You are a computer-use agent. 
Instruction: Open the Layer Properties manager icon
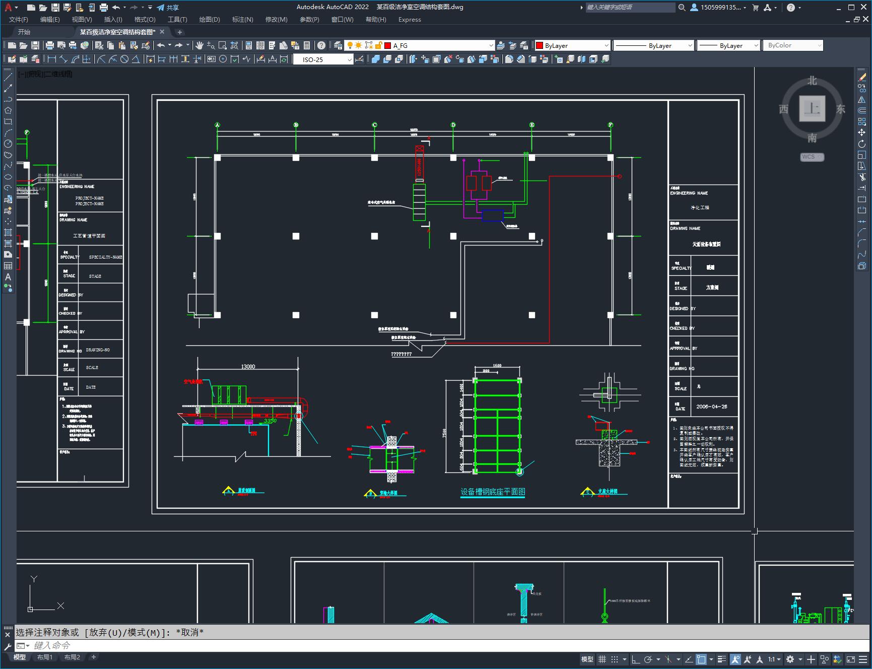pyautogui.click(x=338, y=45)
